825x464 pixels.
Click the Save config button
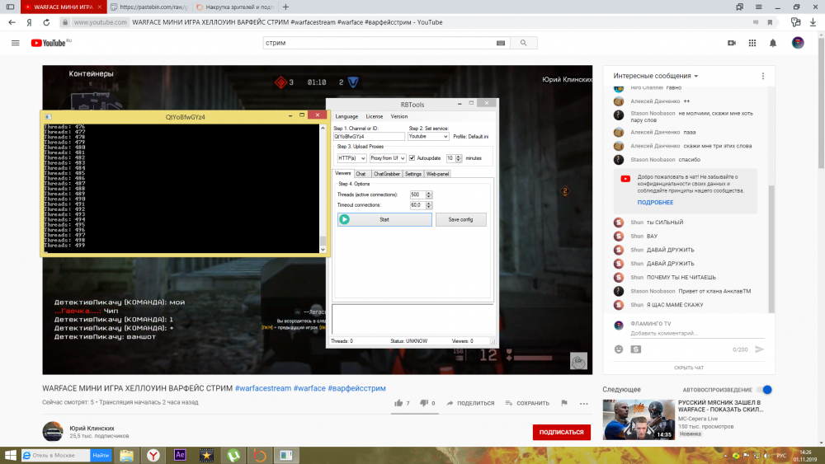[x=460, y=219]
